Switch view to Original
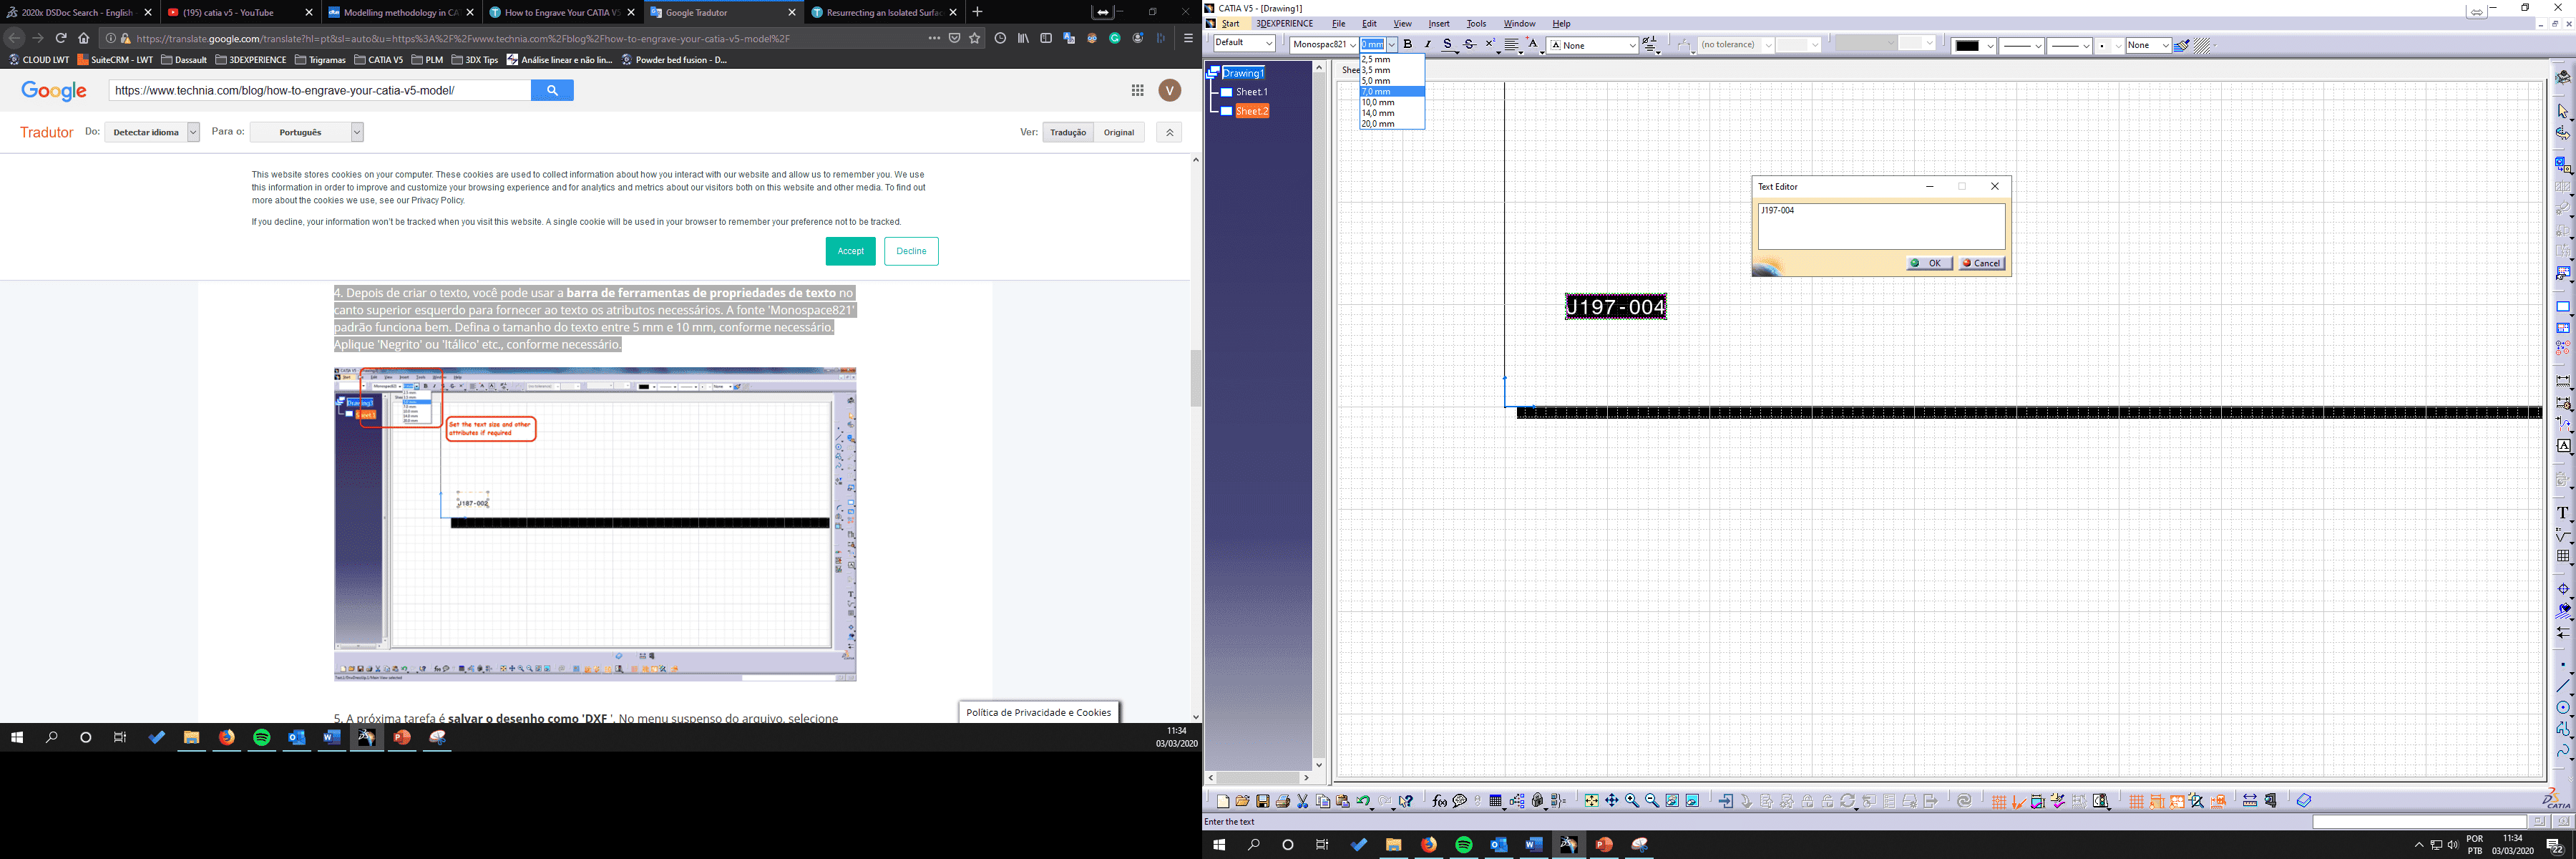Viewport: 2576px width, 859px height. pyautogui.click(x=1119, y=132)
